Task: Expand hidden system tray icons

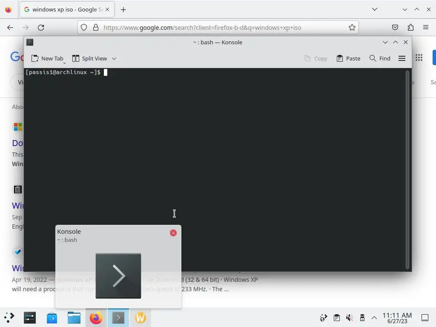Action: coord(374,318)
